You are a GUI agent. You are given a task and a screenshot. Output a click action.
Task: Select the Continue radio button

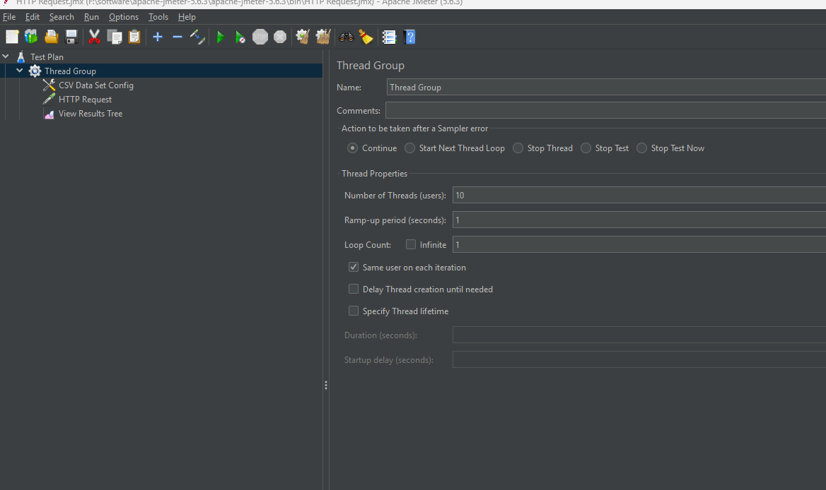pyautogui.click(x=352, y=148)
